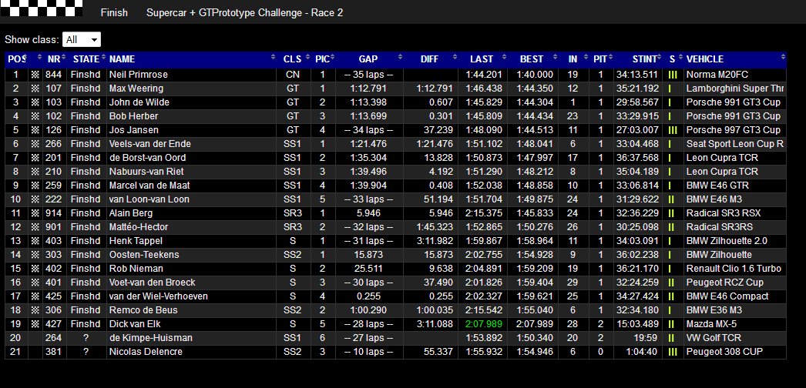This screenshot has width=806, height=388.
Task: Sort by NAME column header
Action: pyautogui.click(x=192, y=59)
